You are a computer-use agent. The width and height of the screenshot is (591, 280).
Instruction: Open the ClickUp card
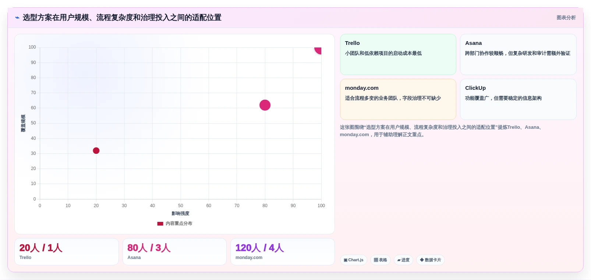tap(518, 99)
